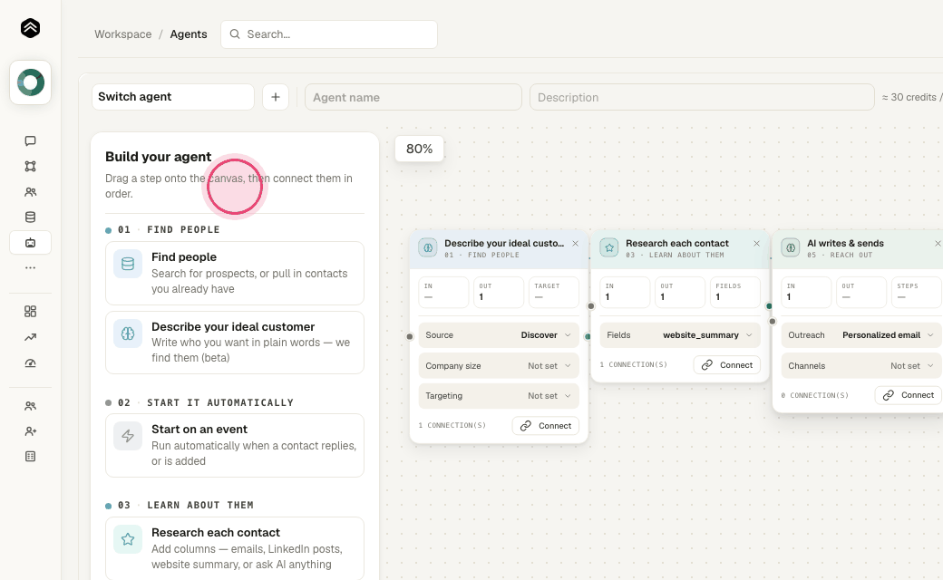Click the lightning icon on Start on an event

pos(128,436)
